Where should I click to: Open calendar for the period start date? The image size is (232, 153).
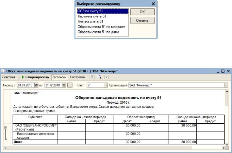(36, 85)
